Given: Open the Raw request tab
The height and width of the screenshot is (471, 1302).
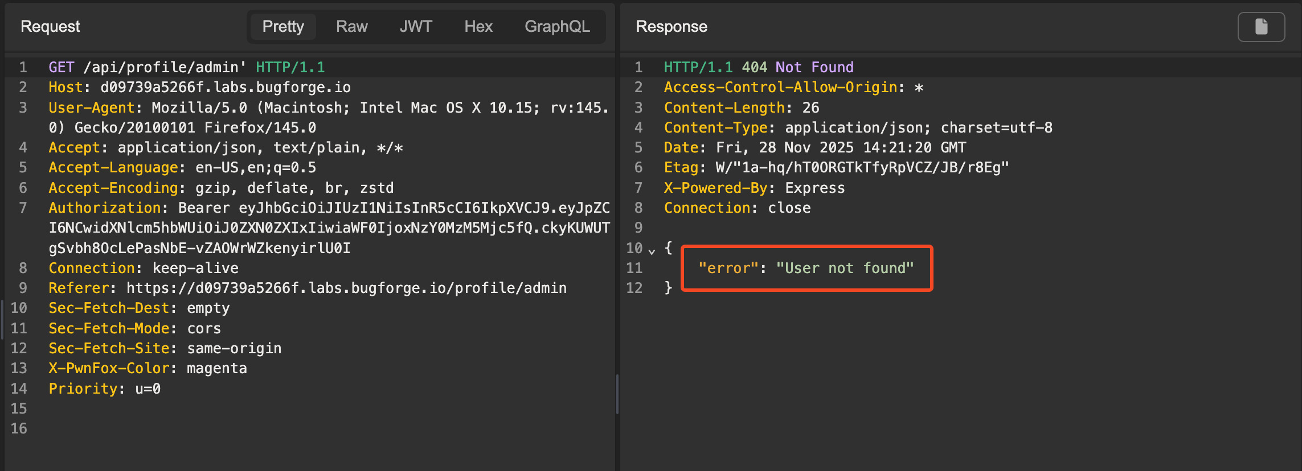Looking at the screenshot, I should pyautogui.click(x=351, y=27).
